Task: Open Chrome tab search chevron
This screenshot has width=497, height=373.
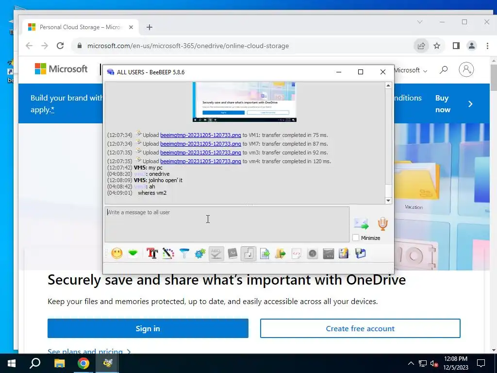Action: [x=420, y=22]
